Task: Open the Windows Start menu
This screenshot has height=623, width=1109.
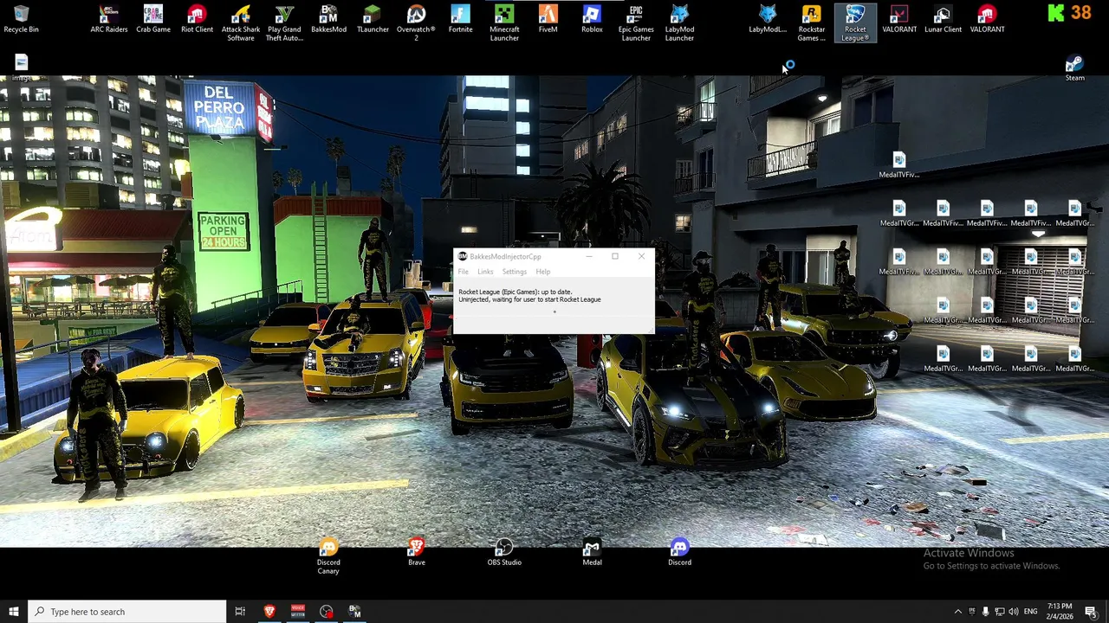Action: [14, 612]
